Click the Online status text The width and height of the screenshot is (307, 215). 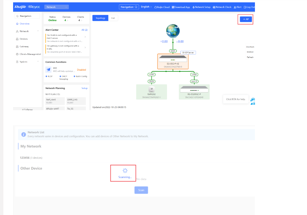click(x=52, y=20)
